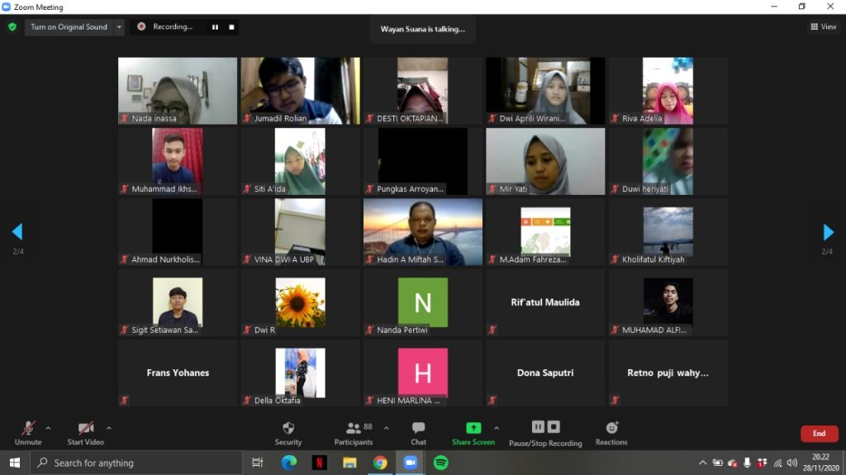
Task: Click the green encryption shield icon
Action: click(x=12, y=26)
